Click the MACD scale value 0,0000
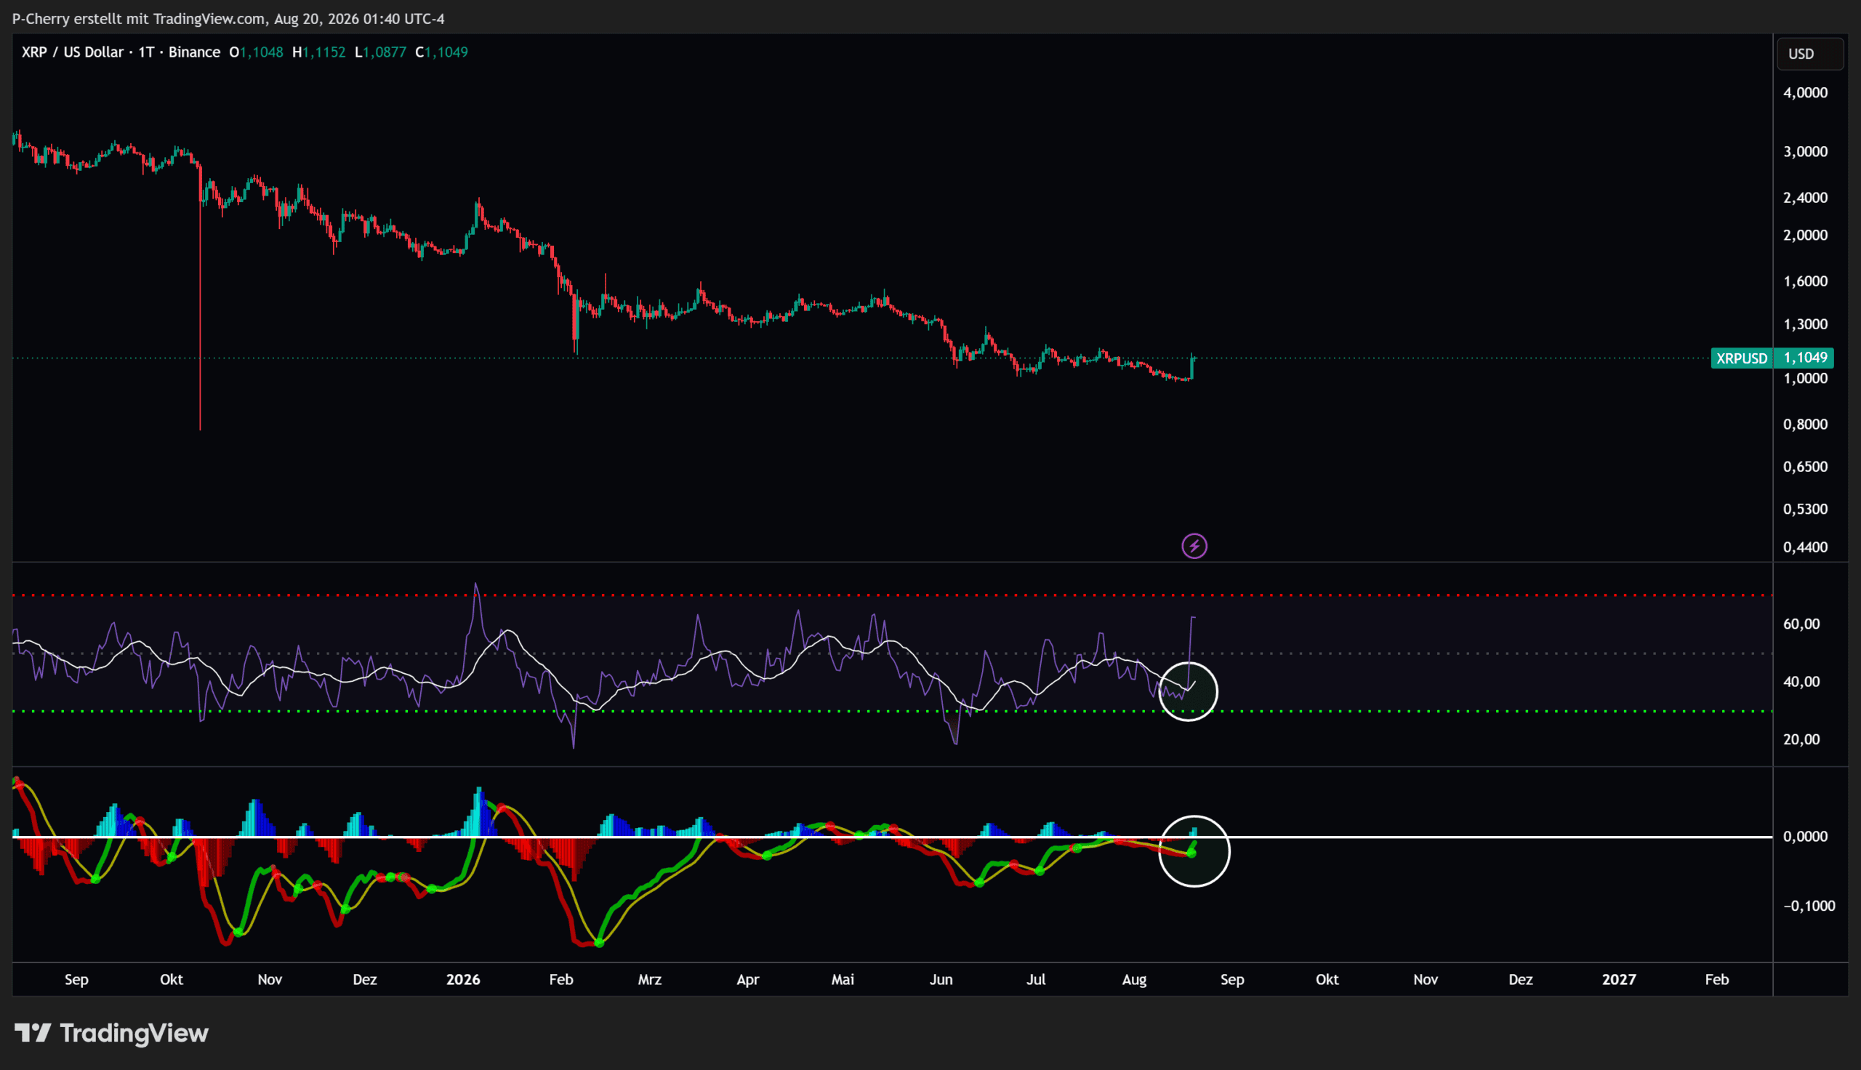Viewport: 1861px width, 1070px height. pos(1805,837)
